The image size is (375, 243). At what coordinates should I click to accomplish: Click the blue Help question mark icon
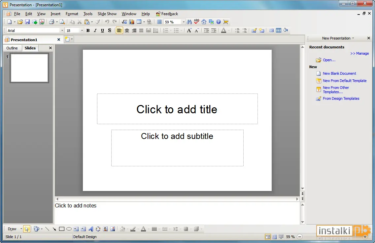pos(219,22)
